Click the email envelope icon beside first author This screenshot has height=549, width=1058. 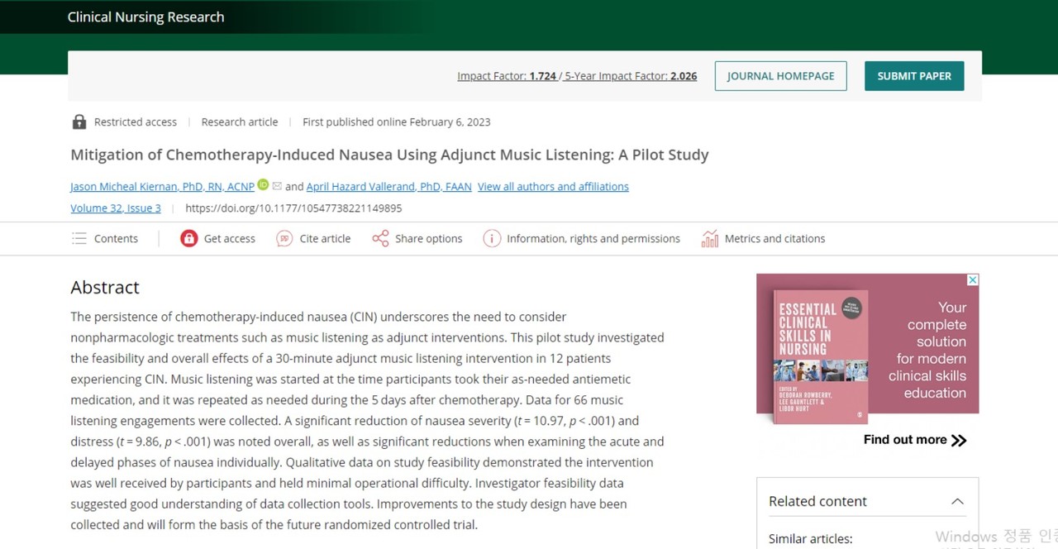click(277, 186)
